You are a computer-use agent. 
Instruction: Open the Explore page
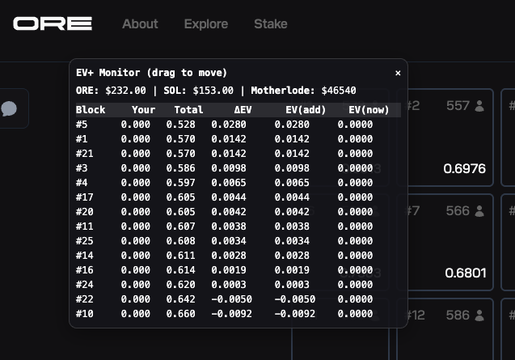point(206,24)
